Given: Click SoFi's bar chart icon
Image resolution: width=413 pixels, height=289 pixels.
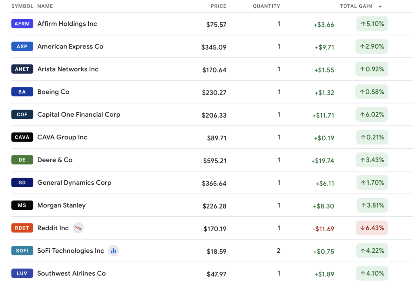Looking at the screenshot, I should [113, 251].
